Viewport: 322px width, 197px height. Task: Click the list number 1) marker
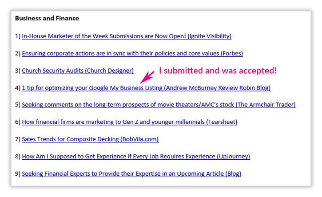pyautogui.click(x=18, y=36)
